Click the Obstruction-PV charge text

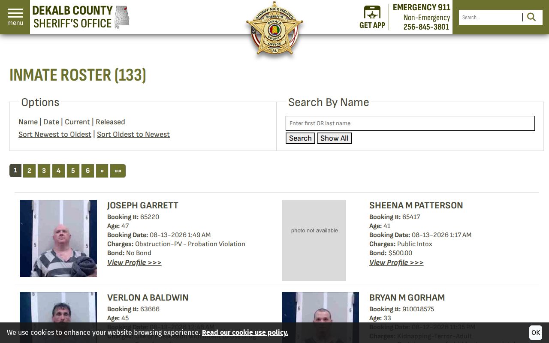(x=190, y=244)
